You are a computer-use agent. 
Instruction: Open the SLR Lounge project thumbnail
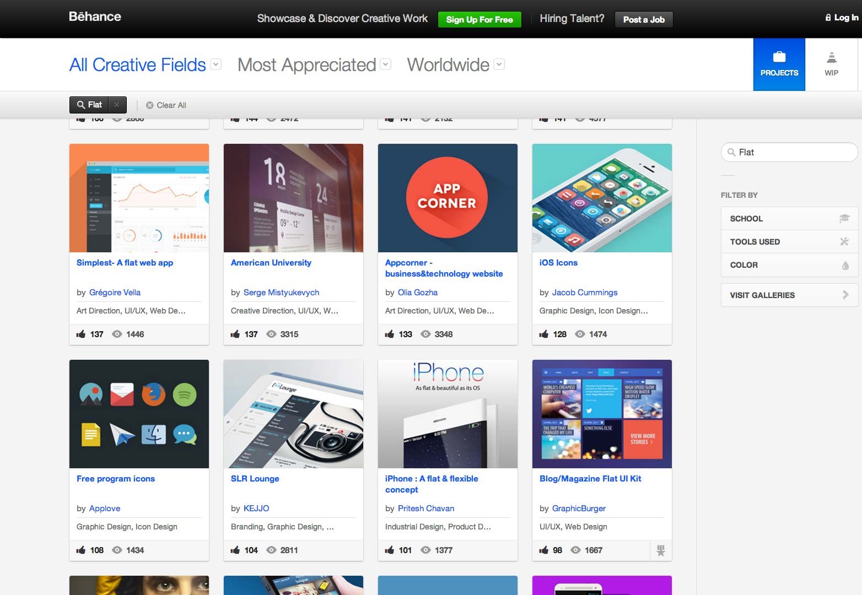click(x=293, y=414)
